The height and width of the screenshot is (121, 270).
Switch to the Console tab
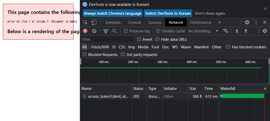pos(134,23)
